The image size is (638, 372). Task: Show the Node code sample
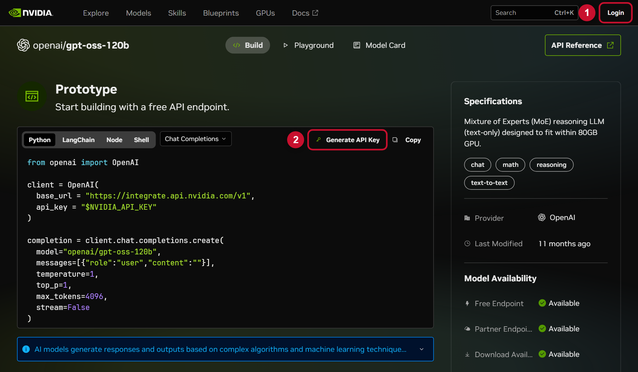pyautogui.click(x=114, y=140)
